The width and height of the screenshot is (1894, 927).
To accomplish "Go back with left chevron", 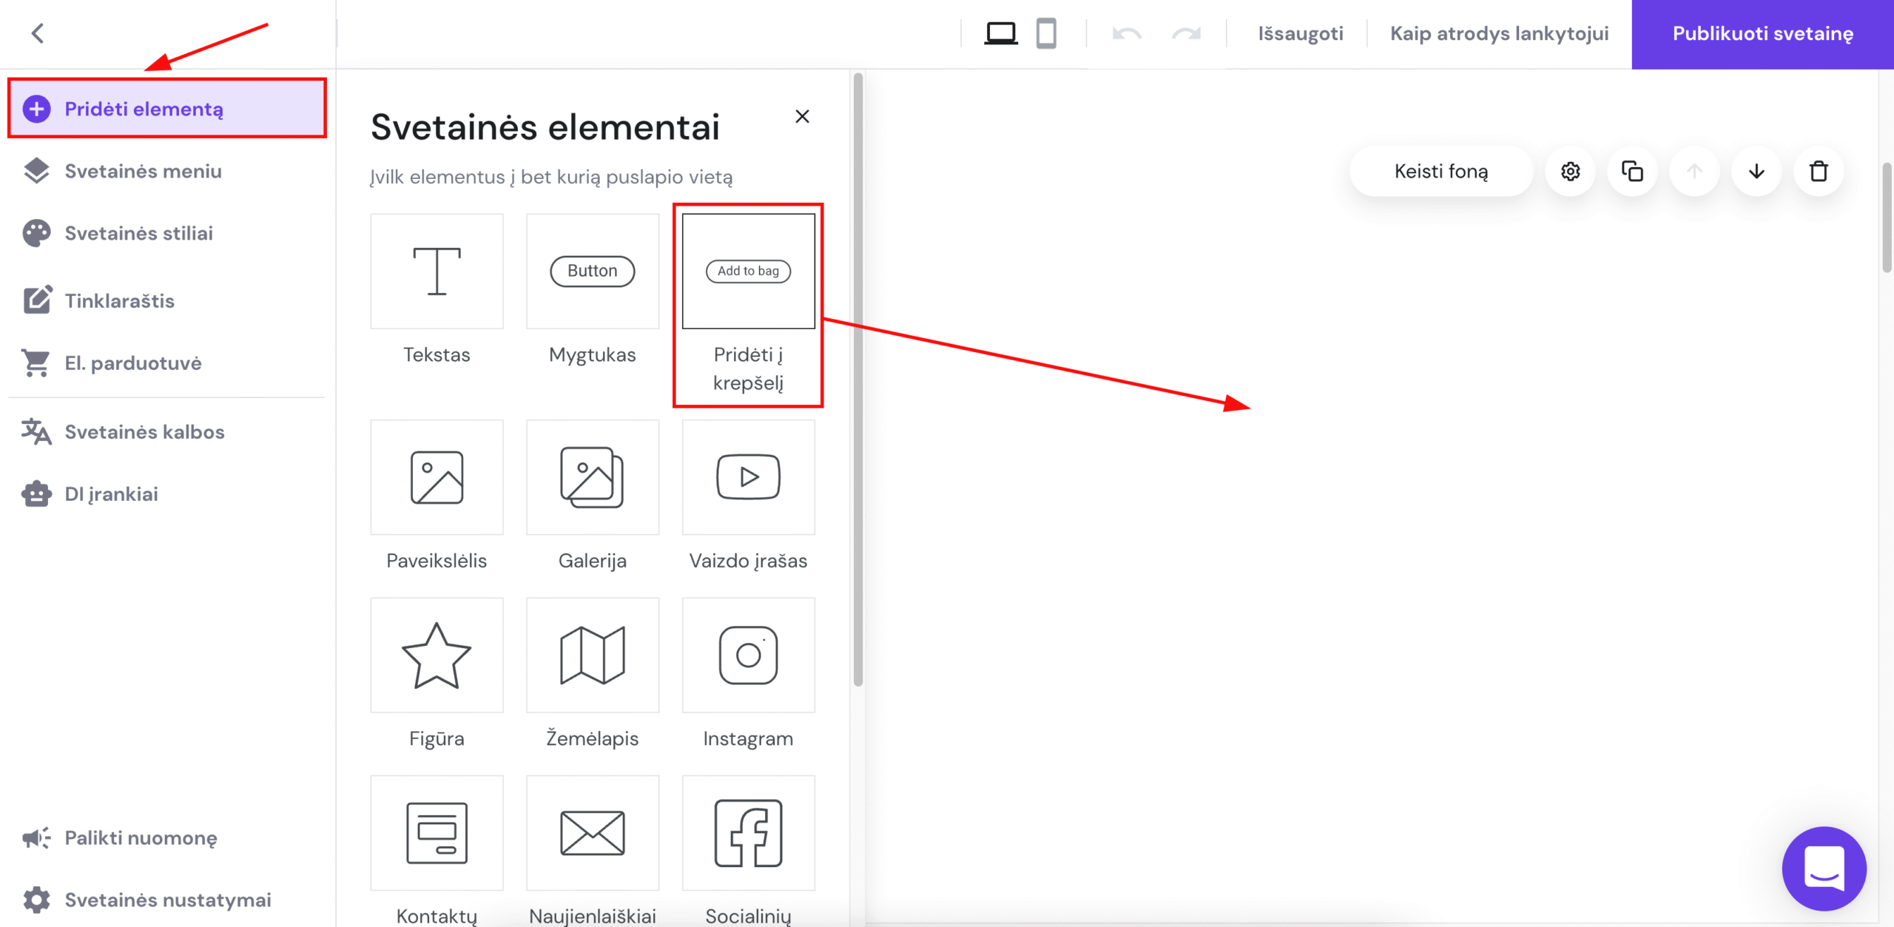I will 38,33.
